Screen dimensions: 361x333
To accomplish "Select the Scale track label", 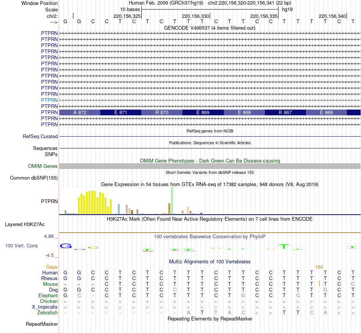I will tap(51, 10).
